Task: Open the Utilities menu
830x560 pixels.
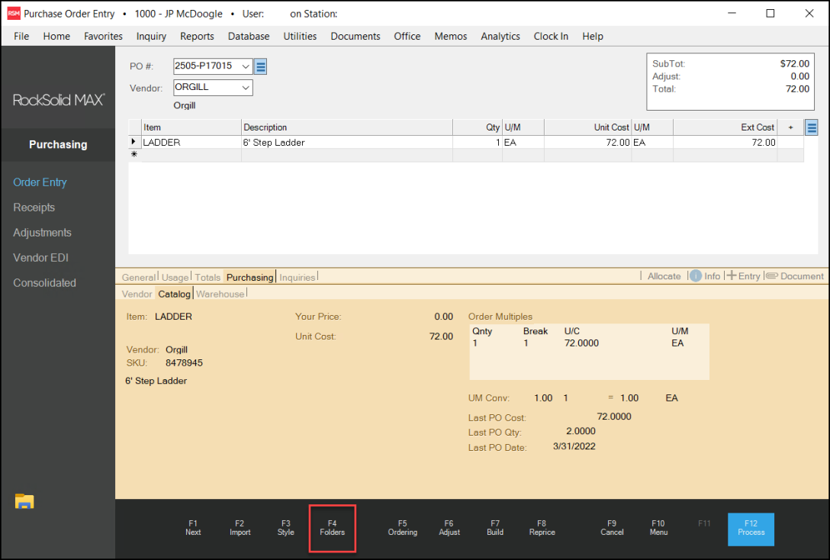Action: (x=300, y=36)
